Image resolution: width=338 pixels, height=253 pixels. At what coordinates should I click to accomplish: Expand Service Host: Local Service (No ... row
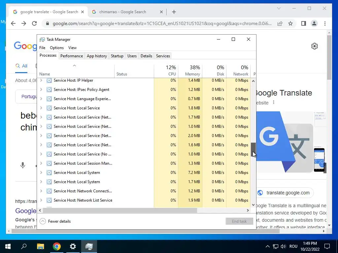tap(41, 154)
